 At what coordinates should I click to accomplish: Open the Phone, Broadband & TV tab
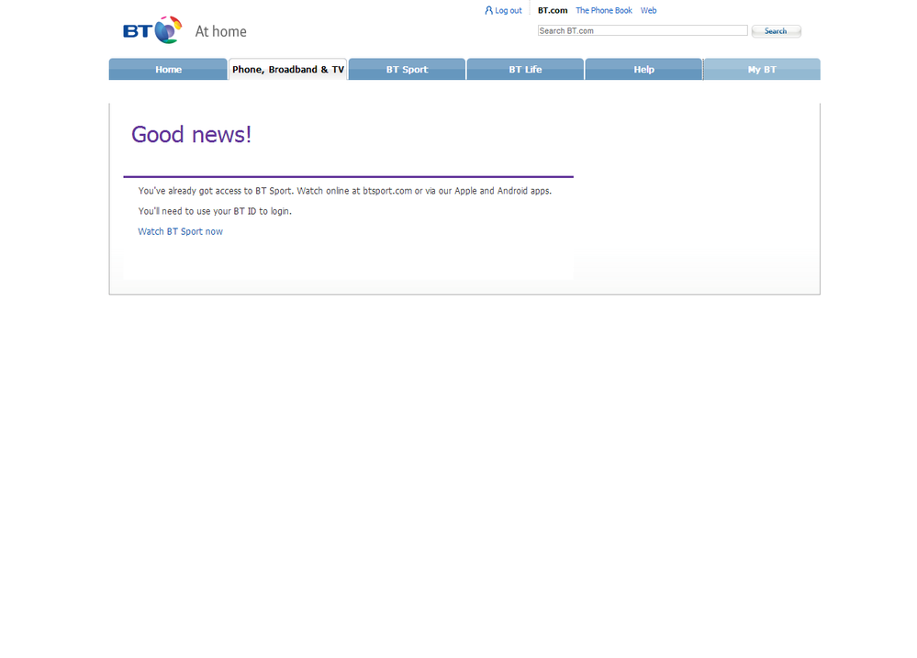point(287,69)
